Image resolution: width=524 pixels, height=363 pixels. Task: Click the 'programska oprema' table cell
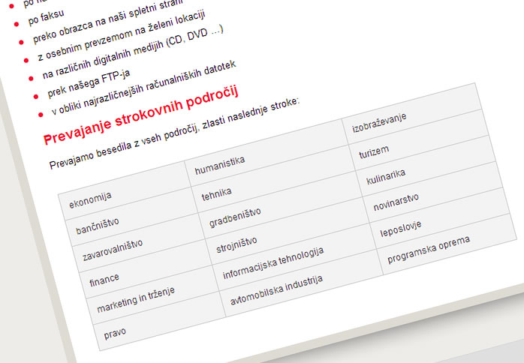429,250
